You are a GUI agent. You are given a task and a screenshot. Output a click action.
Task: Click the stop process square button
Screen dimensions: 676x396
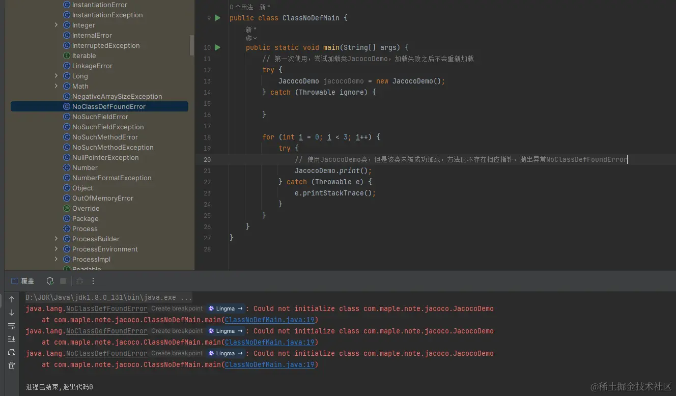tap(63, 281)
